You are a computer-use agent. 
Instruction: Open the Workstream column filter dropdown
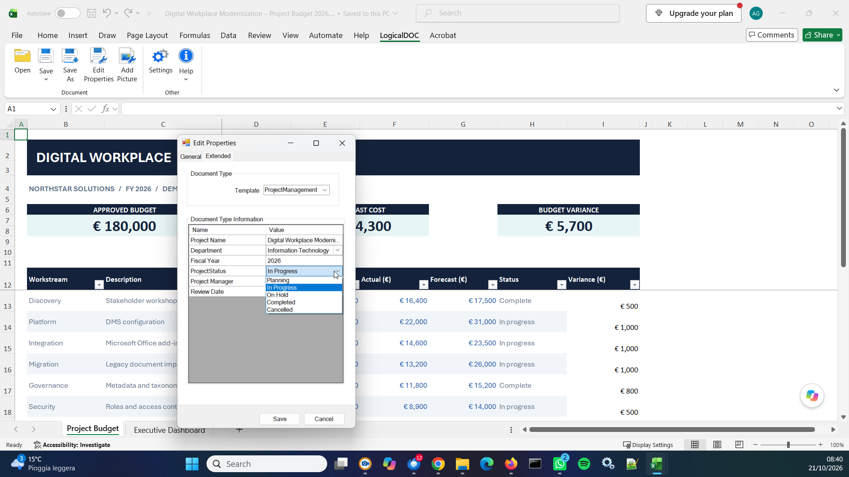tap(99, 285)
